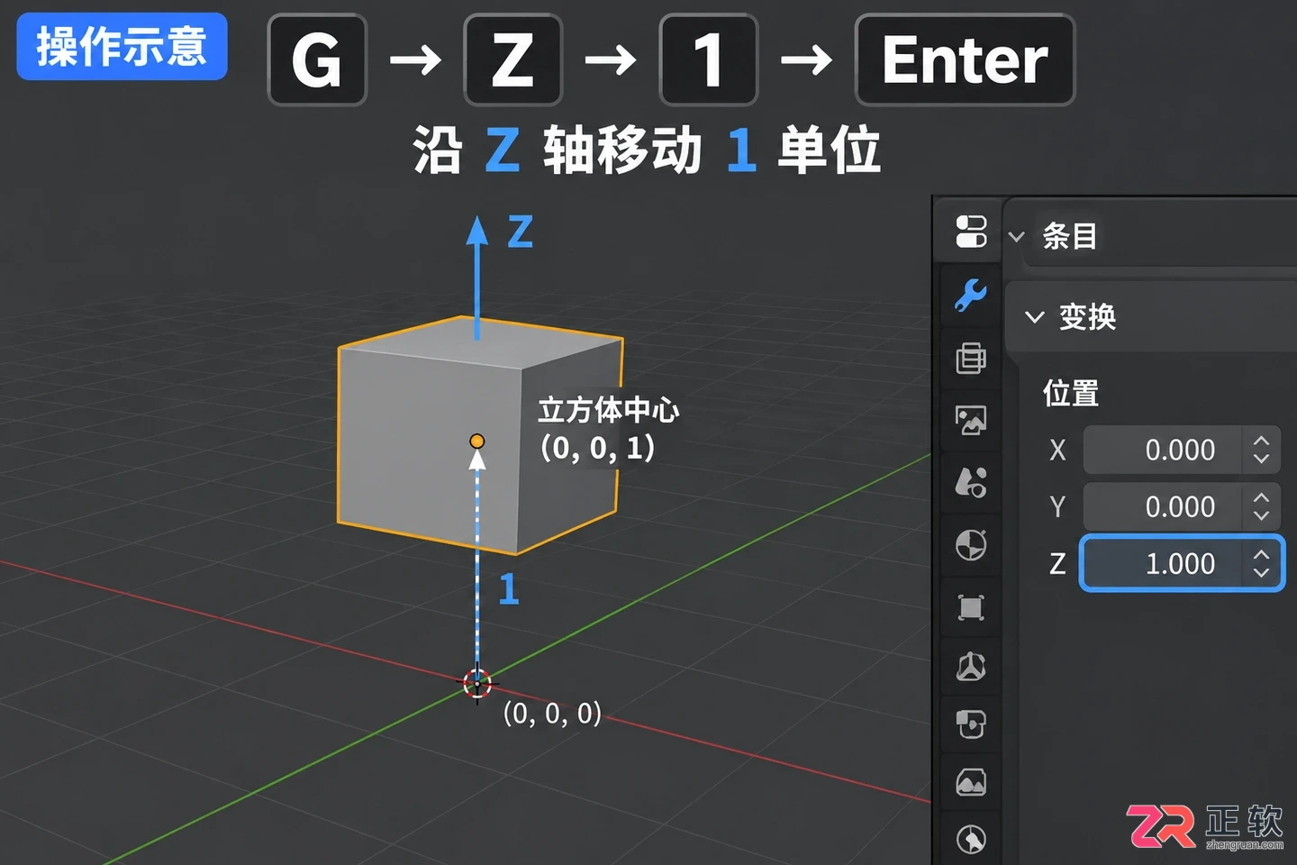The image size is (1297, 865).
Task: Select the blue wrench properties tab
Action: click(x=971, y=295)
